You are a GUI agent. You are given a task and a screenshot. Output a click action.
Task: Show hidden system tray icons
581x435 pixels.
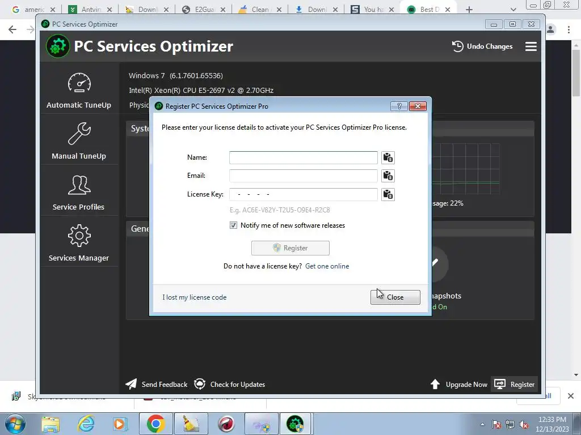(x=482, y=424)
